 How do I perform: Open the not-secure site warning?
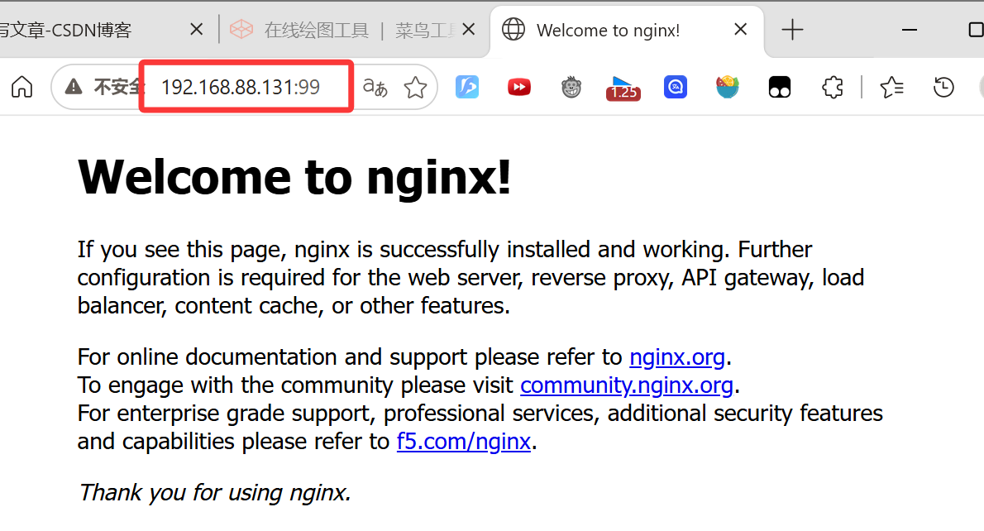[74, 87]
